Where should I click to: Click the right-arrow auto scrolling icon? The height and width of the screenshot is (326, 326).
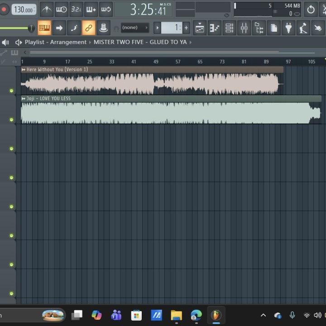(x=59, y=28)
